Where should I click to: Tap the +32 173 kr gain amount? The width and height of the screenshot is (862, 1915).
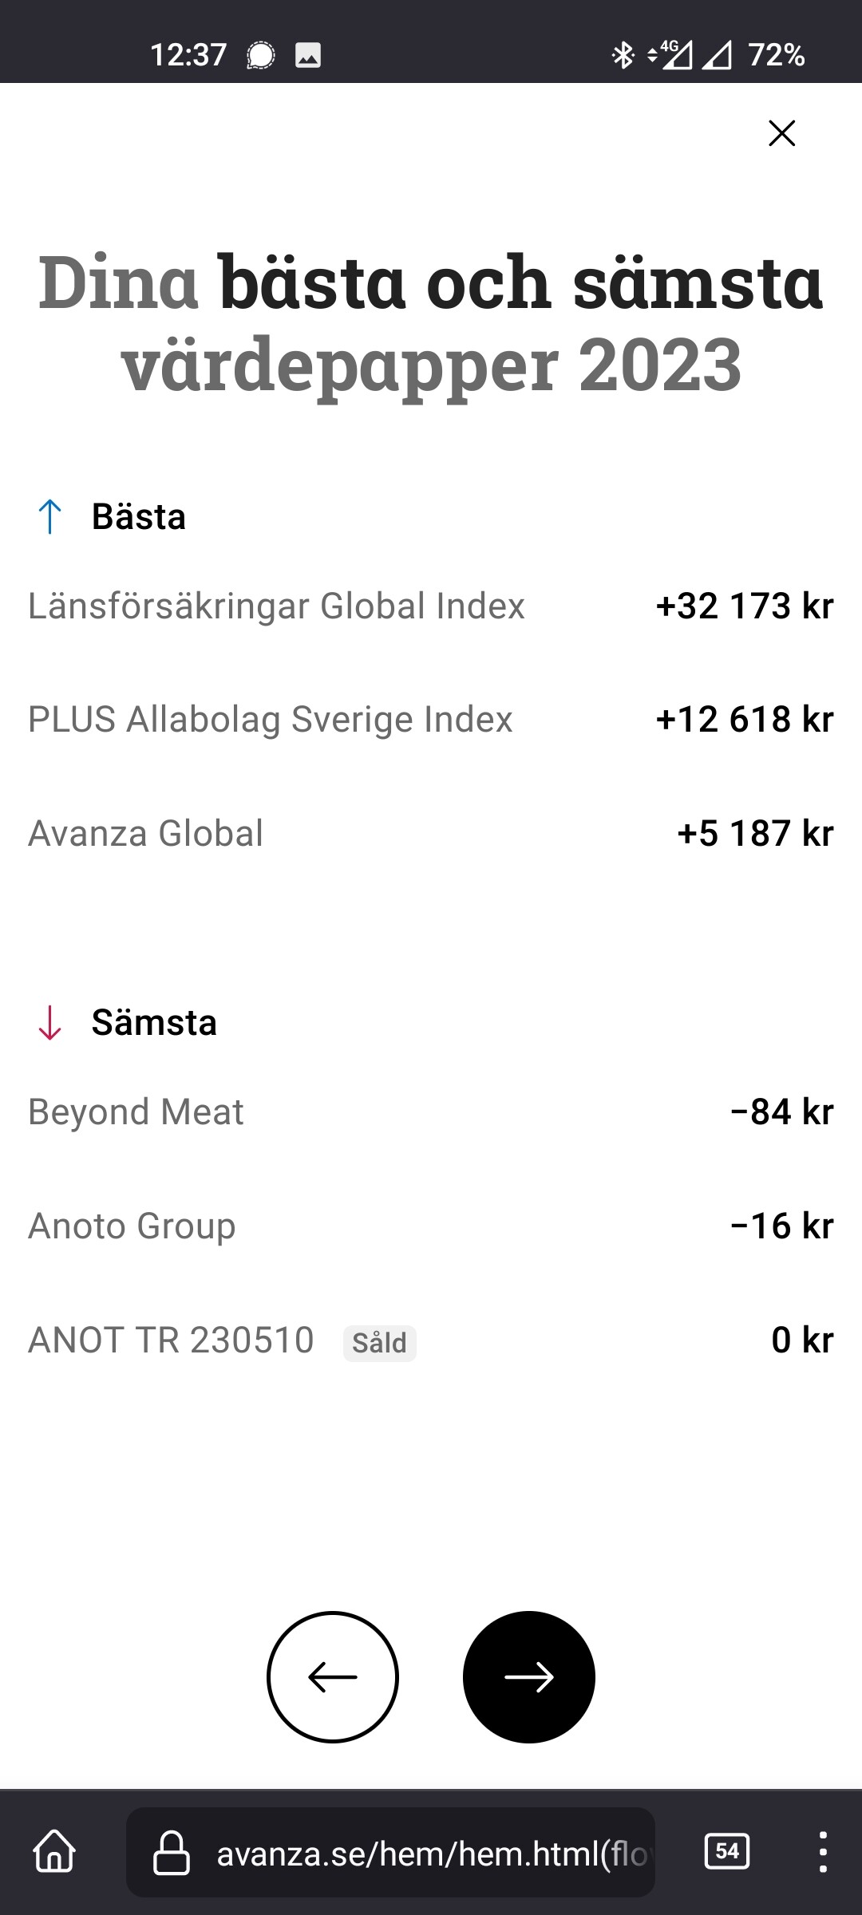pyautogui.click(x=744, y=606)
